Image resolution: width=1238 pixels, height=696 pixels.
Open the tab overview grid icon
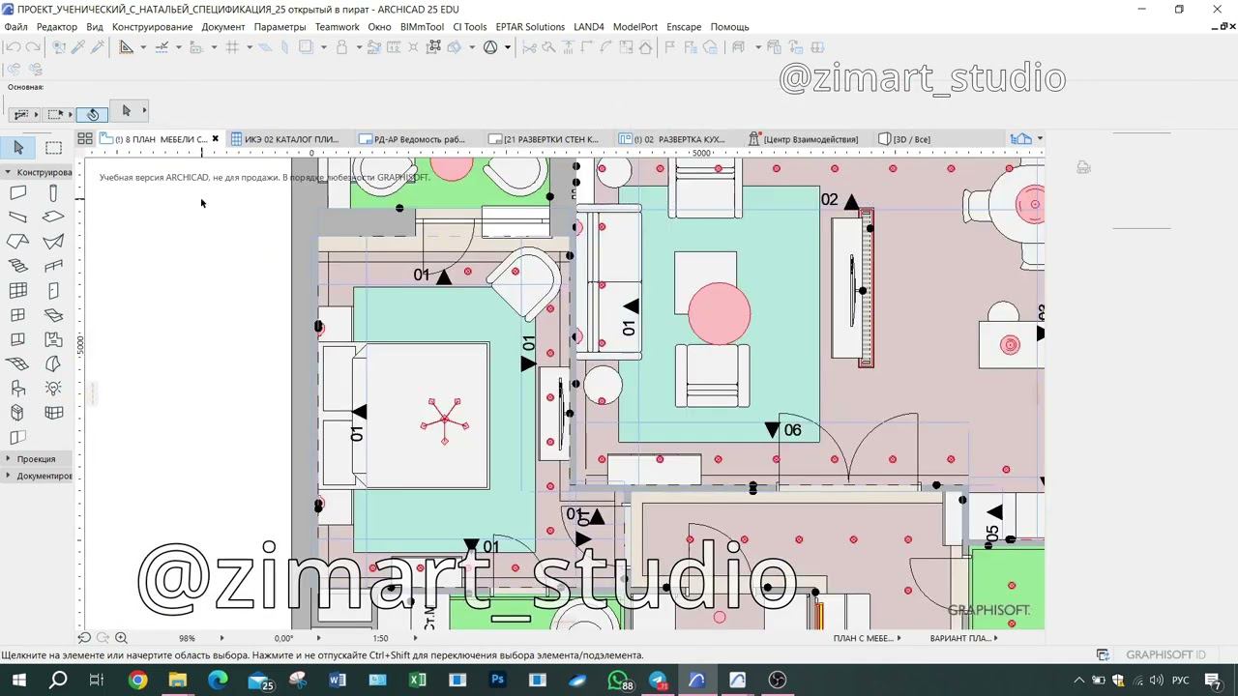pyautogui.click(x=85, y=139)
